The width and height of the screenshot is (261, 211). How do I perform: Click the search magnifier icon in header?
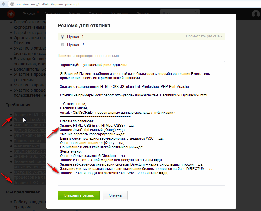[196, 13]
